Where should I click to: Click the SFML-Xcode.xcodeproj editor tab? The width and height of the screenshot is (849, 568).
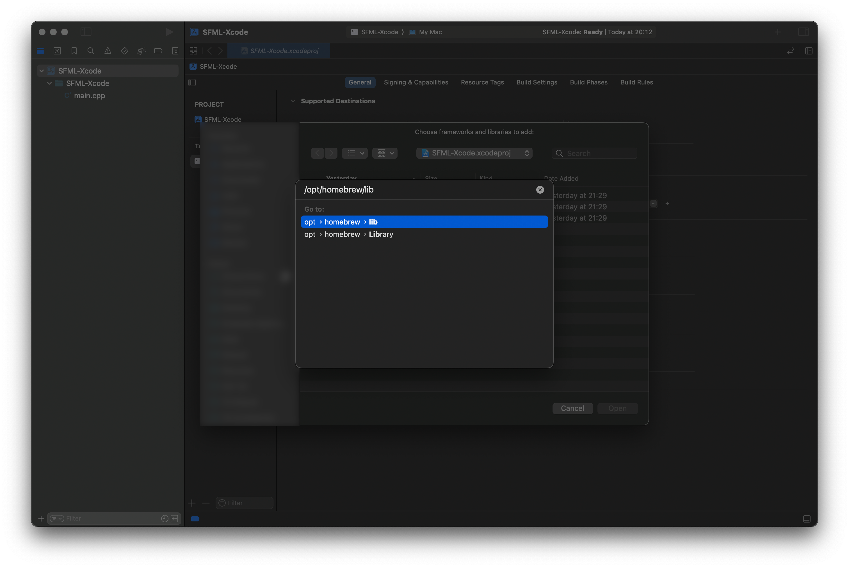[x=279, y=51]
